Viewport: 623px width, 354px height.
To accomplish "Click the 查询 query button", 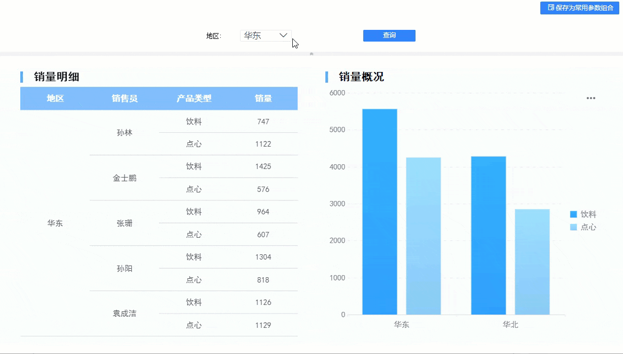I will (389, 35).
